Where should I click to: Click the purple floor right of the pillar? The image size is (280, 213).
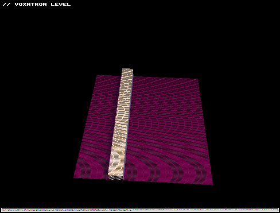pos(168,130)
